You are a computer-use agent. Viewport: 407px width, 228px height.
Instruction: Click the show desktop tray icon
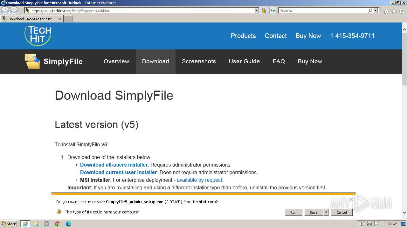(403, 224)
